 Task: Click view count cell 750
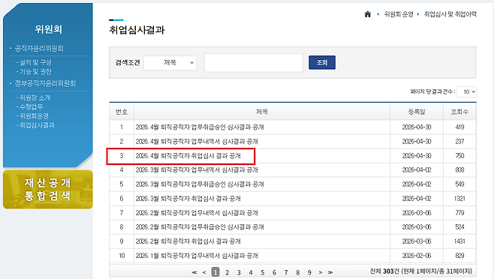pos(459,156)
